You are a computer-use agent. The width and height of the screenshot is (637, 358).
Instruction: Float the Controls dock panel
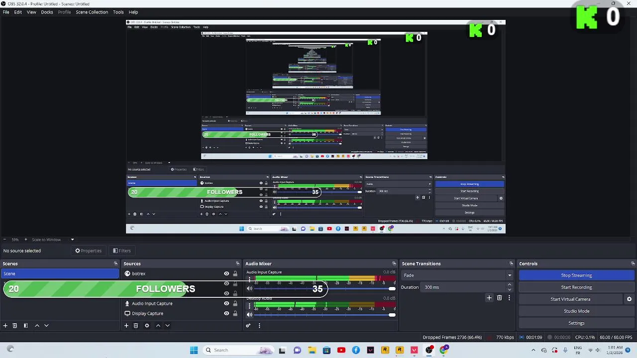pos(633,264)
